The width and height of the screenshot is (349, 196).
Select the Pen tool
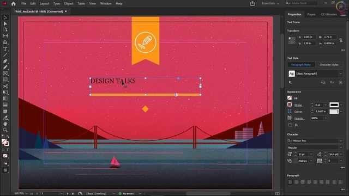[x=5, y=61]
